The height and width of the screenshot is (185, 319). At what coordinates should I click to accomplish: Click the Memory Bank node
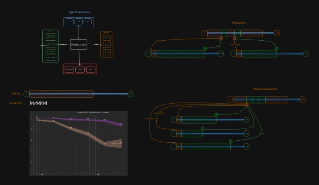pyautogui.click(x=50, y=57)
